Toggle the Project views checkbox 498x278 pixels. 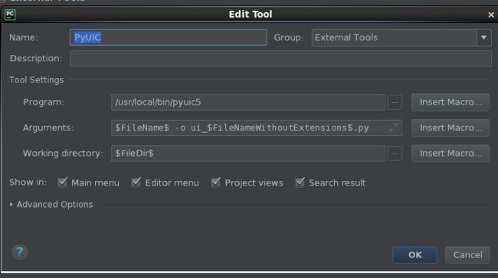click(215, 183)
